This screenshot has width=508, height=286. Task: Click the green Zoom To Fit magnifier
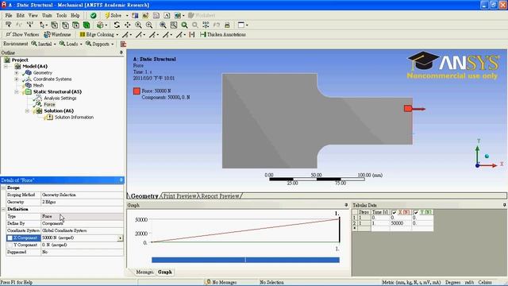pos(184,25)
